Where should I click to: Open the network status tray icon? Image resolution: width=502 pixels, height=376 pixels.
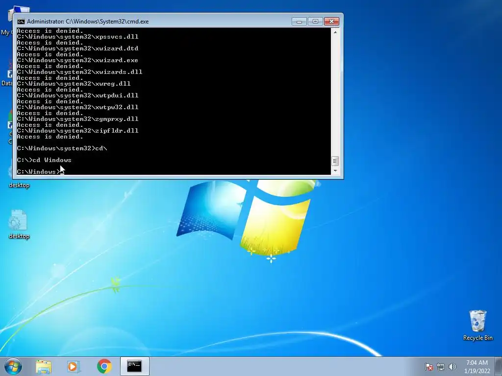tap(441, 367)
